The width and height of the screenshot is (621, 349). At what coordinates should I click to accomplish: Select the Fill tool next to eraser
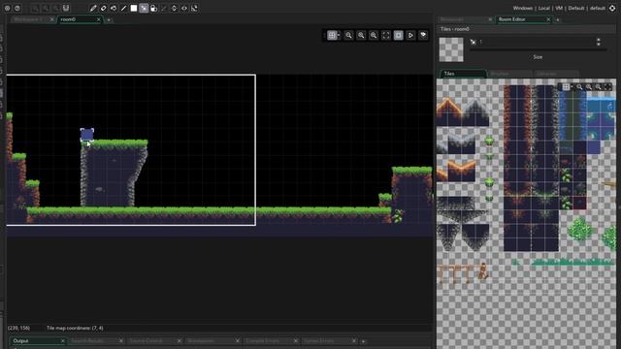click(x=114, y=8)
